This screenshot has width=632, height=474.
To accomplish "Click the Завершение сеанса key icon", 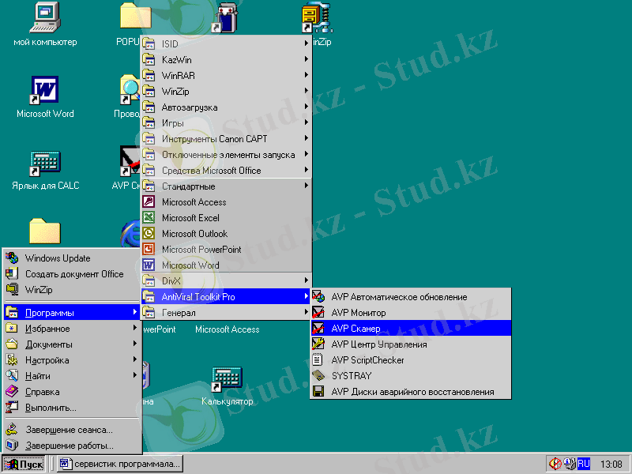I will pos(12,429).
